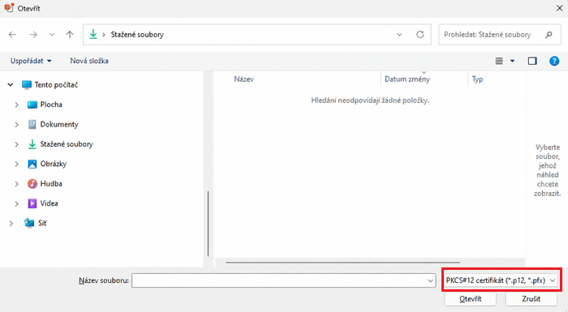568x312 pixels.
Task: Open the address bar history dropdown
Action: [399, 34]
